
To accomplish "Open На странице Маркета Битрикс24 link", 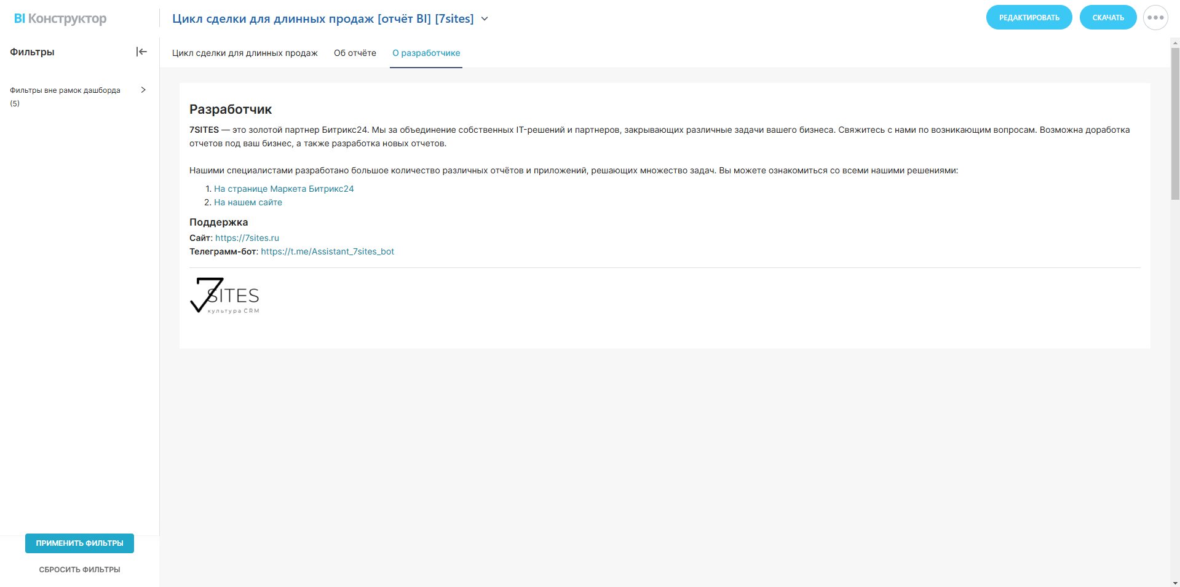I will point(283,189).
